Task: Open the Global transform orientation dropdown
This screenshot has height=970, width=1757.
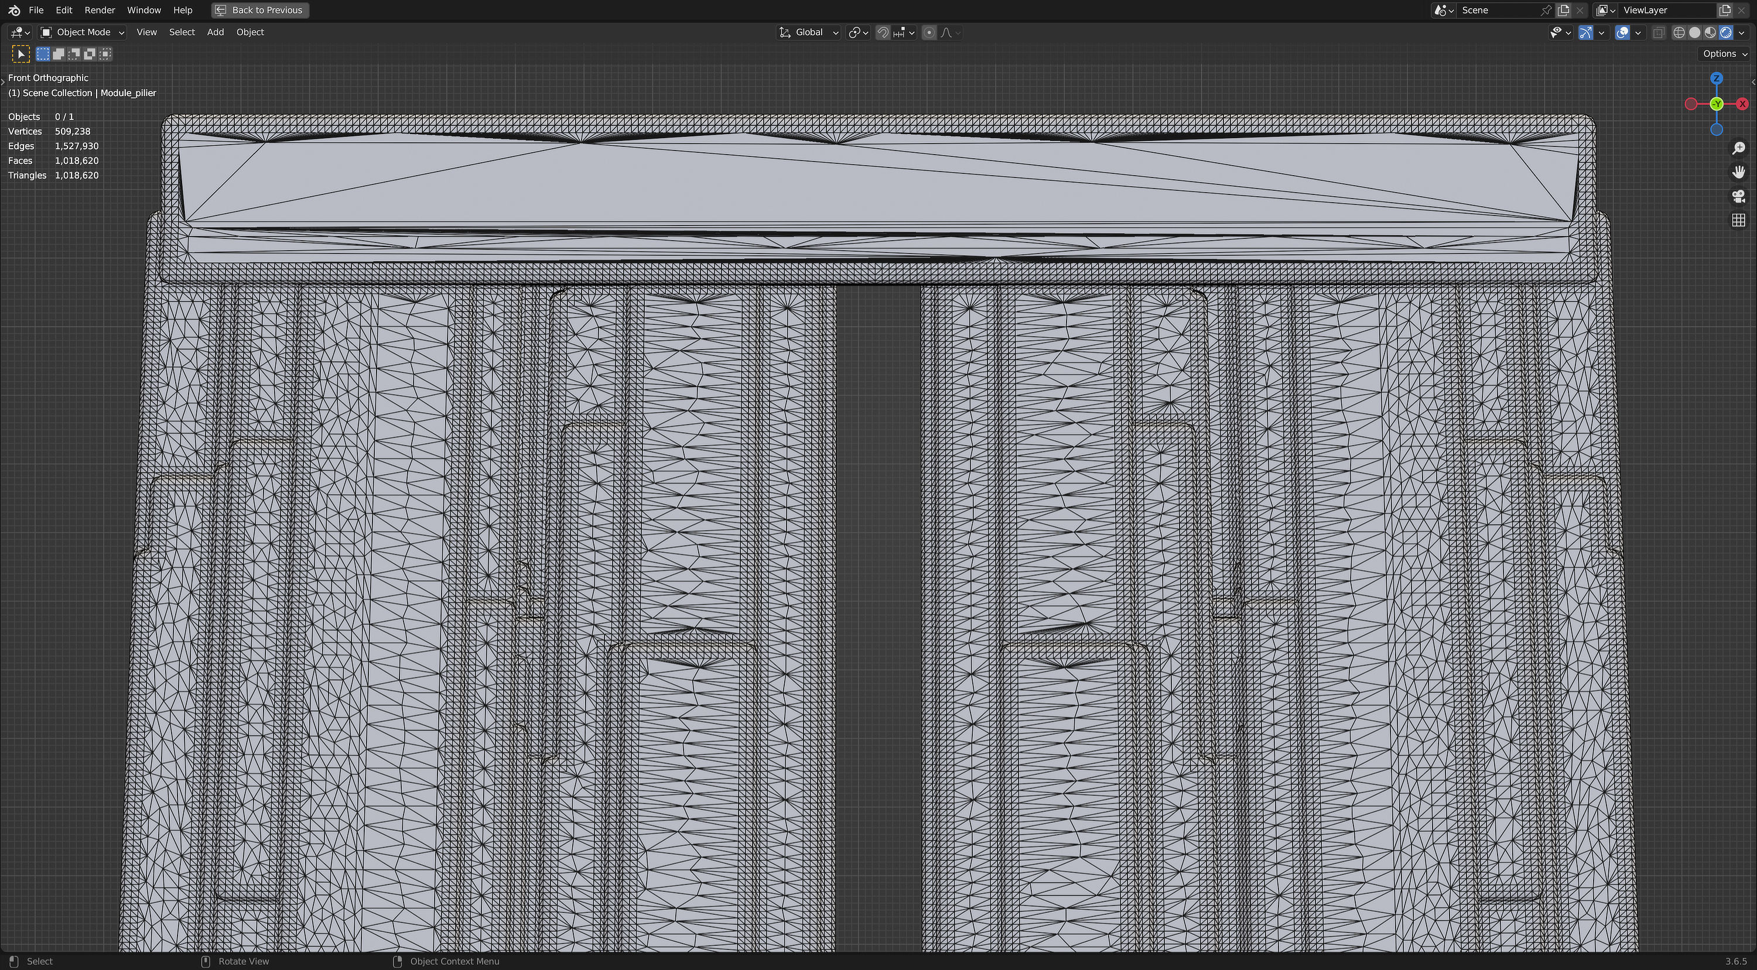Action: click(x=809, y=32)
